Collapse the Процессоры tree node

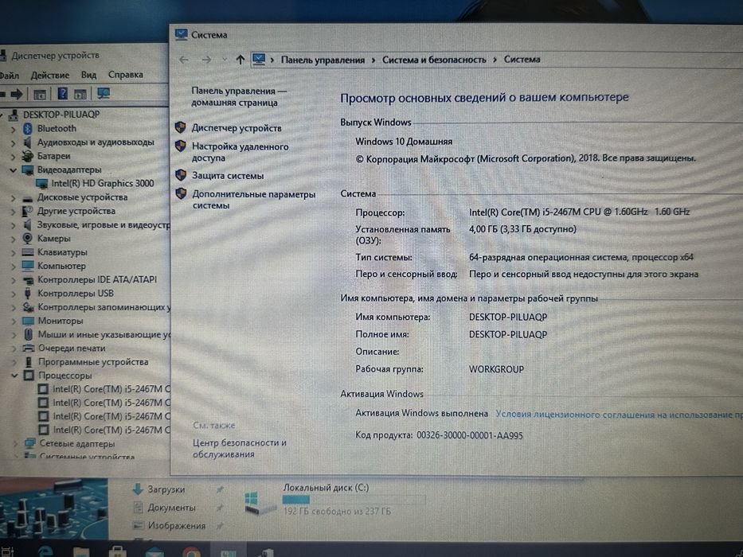point(14,376)
